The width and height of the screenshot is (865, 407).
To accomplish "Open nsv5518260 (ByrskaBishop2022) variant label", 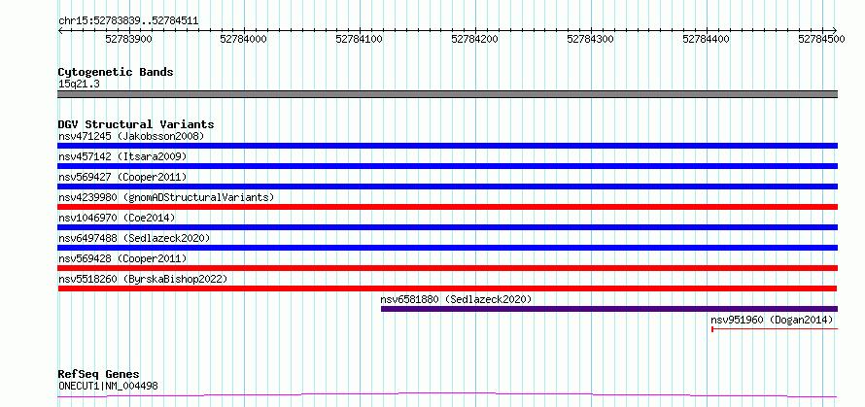I will [143, 279].
